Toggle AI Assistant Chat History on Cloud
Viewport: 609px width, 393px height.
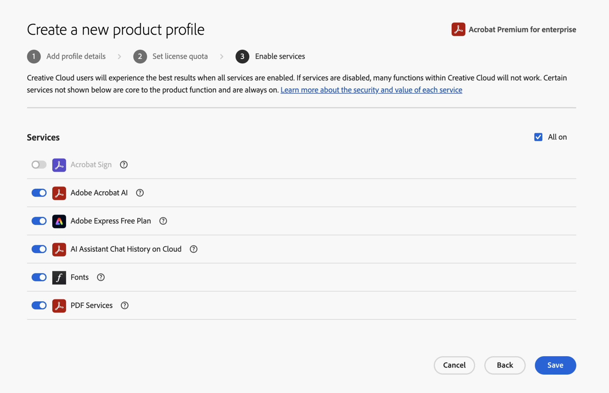tap(39, 249)
